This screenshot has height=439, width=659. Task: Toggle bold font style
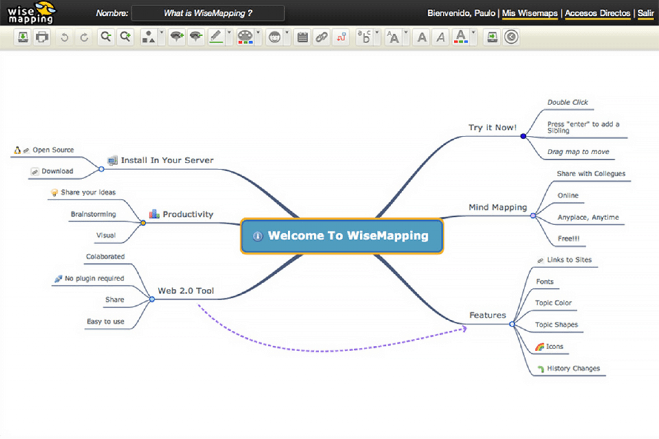click(x=422, y=37)
